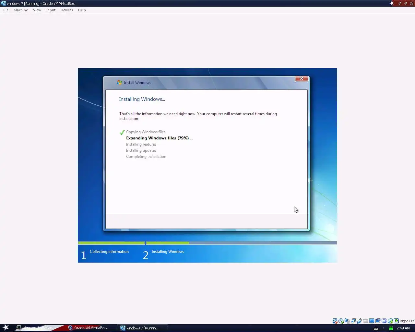Screen dimensions: 415x332
Task: Click the Expanding Windows files (79%) text
Action: pos(159,138)
